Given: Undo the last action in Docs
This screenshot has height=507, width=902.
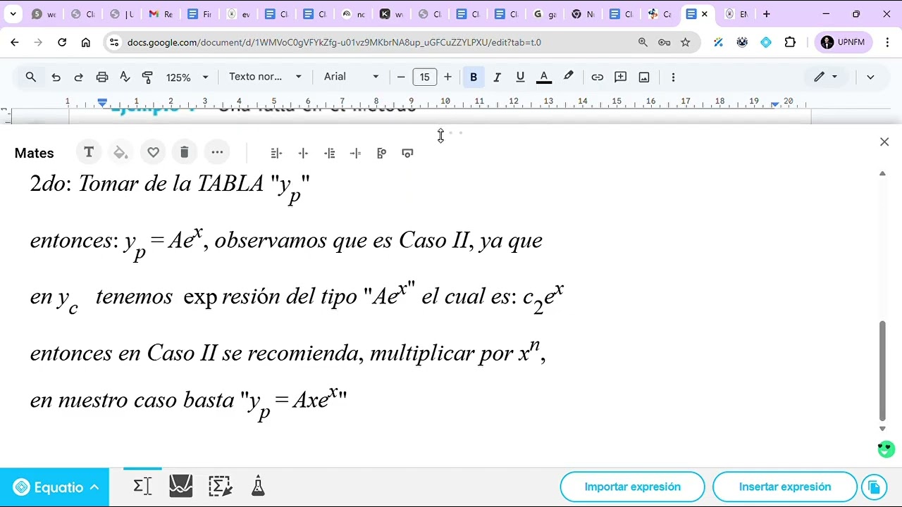Looking at the screenshot, I should [56, 77].
